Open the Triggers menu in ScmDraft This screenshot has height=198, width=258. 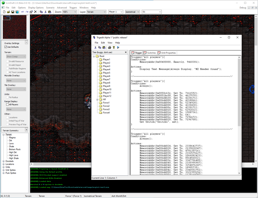(73, 7)
